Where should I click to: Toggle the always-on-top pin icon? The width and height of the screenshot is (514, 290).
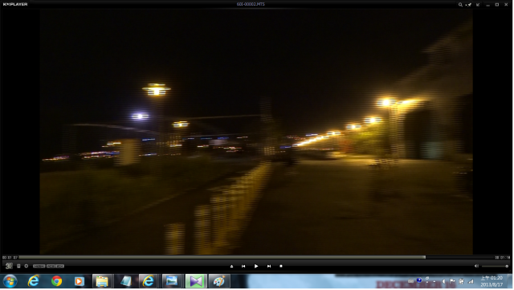click(x=469, y=5)
